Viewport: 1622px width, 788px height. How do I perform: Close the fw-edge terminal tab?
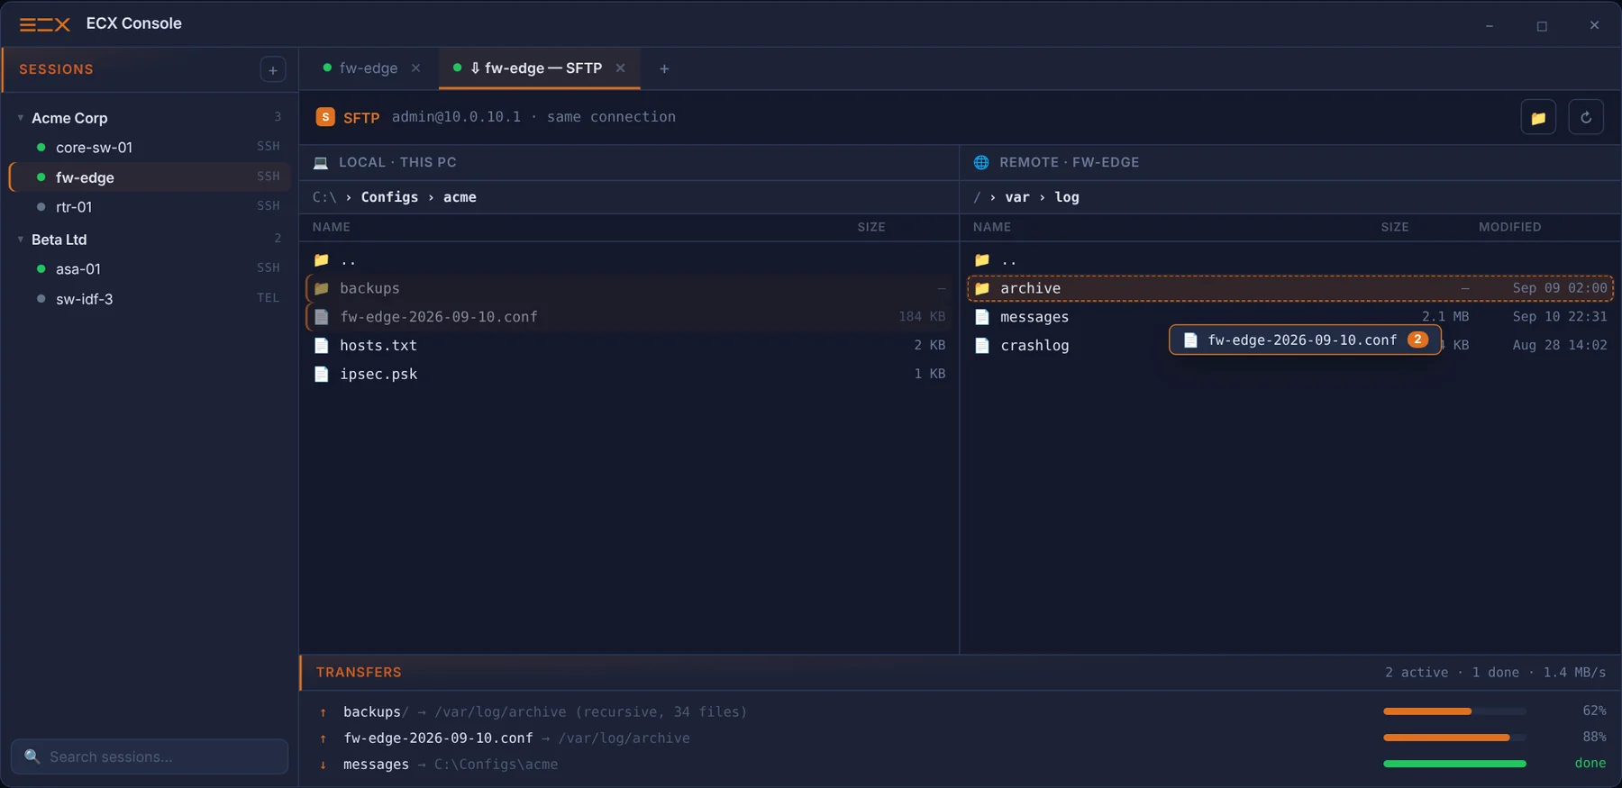click(x=415, y=68)
